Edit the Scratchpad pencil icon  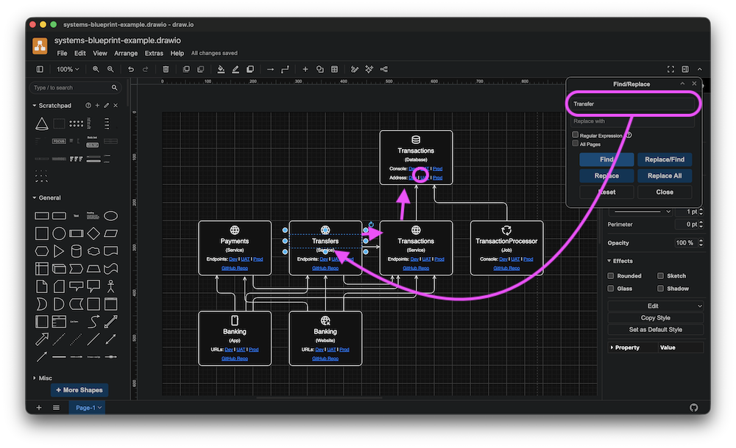point(107,106)
